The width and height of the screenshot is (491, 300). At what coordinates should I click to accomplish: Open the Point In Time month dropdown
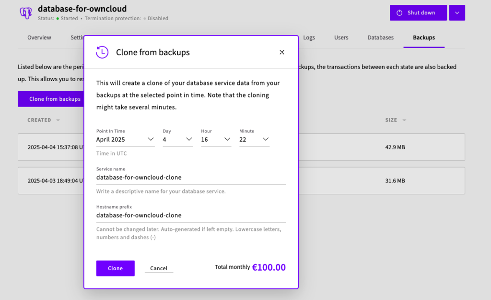point(125,140)
